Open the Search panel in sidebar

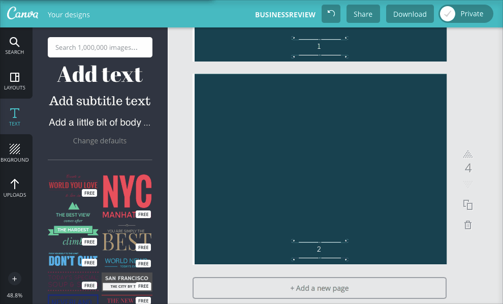click(x=15, y=46)
